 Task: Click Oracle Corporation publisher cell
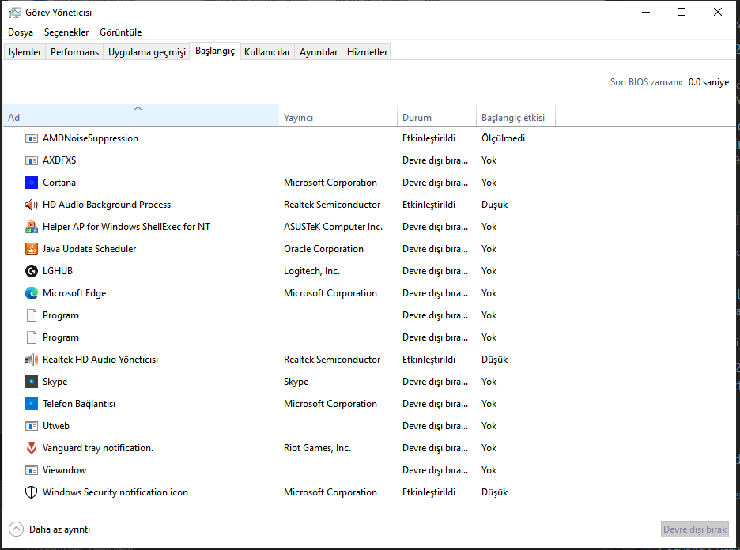324,249
